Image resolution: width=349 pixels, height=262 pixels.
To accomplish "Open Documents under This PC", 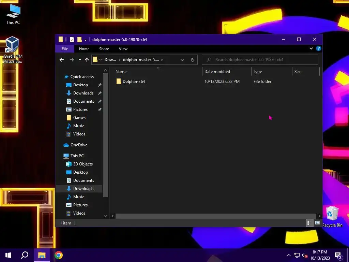I will pos(84,180).
